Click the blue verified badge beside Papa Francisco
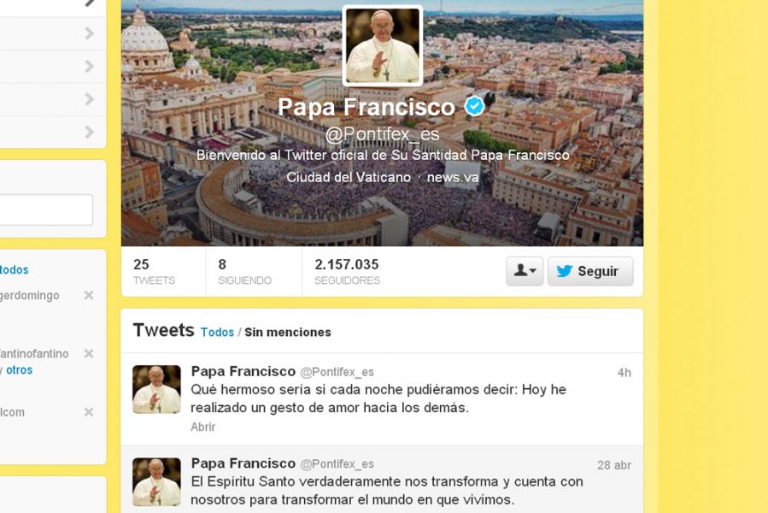768x513 pixels. click(474, 106)
